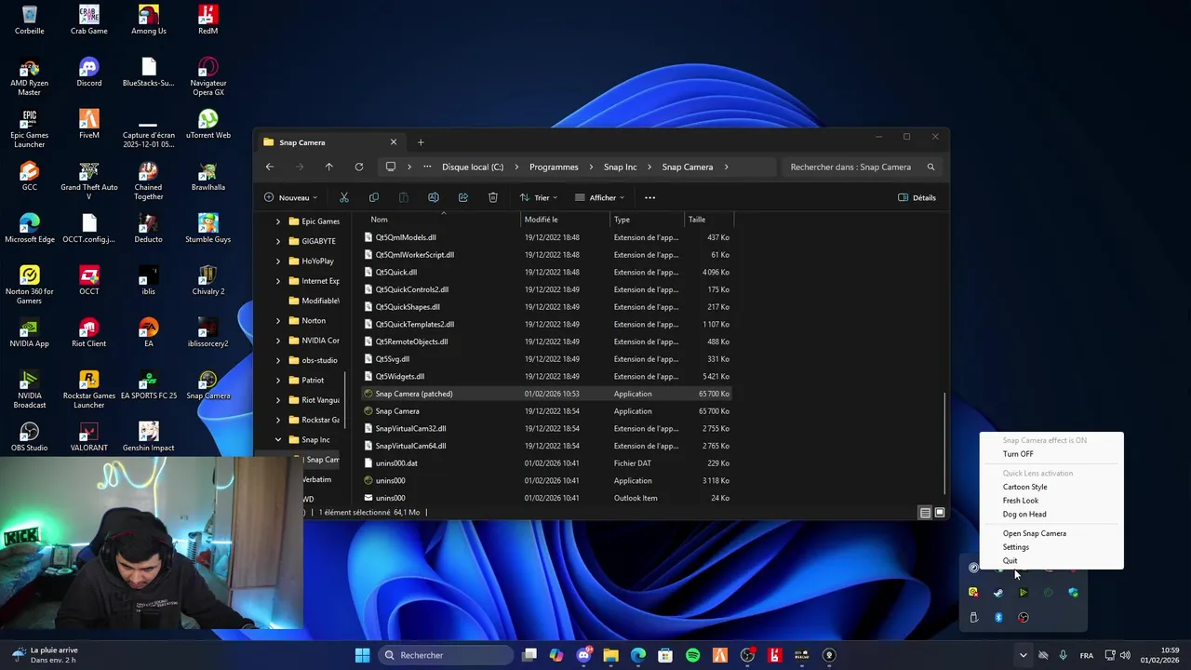The height and width of the screenshot is (670, 1191).
Task: Open Riot Client desktop shortcut
Action: click(x=89, y=332)
